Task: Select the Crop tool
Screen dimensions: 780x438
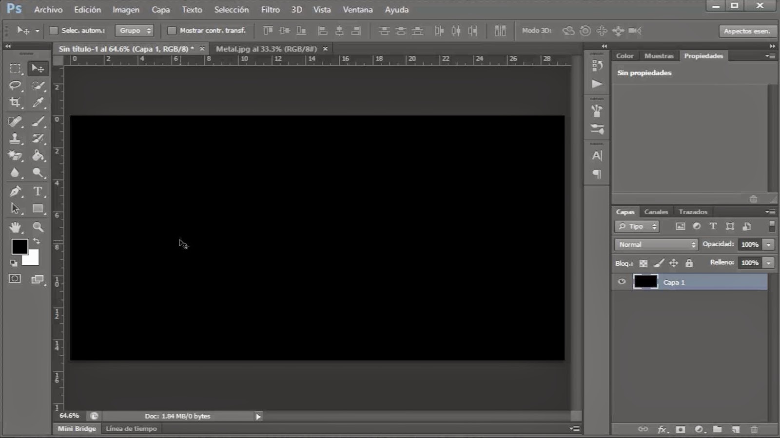Action: point(15,103)
